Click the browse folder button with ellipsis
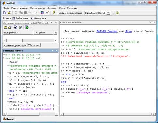 click(x=113, y=13)
